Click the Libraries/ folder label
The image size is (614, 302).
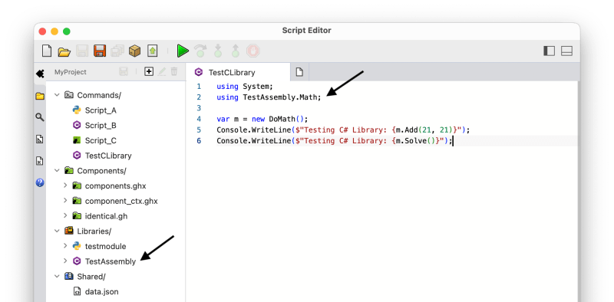pos(94,231)
